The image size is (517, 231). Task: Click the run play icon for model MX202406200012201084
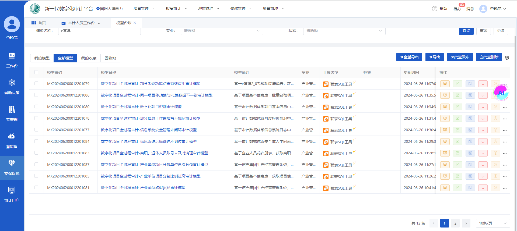495,141
